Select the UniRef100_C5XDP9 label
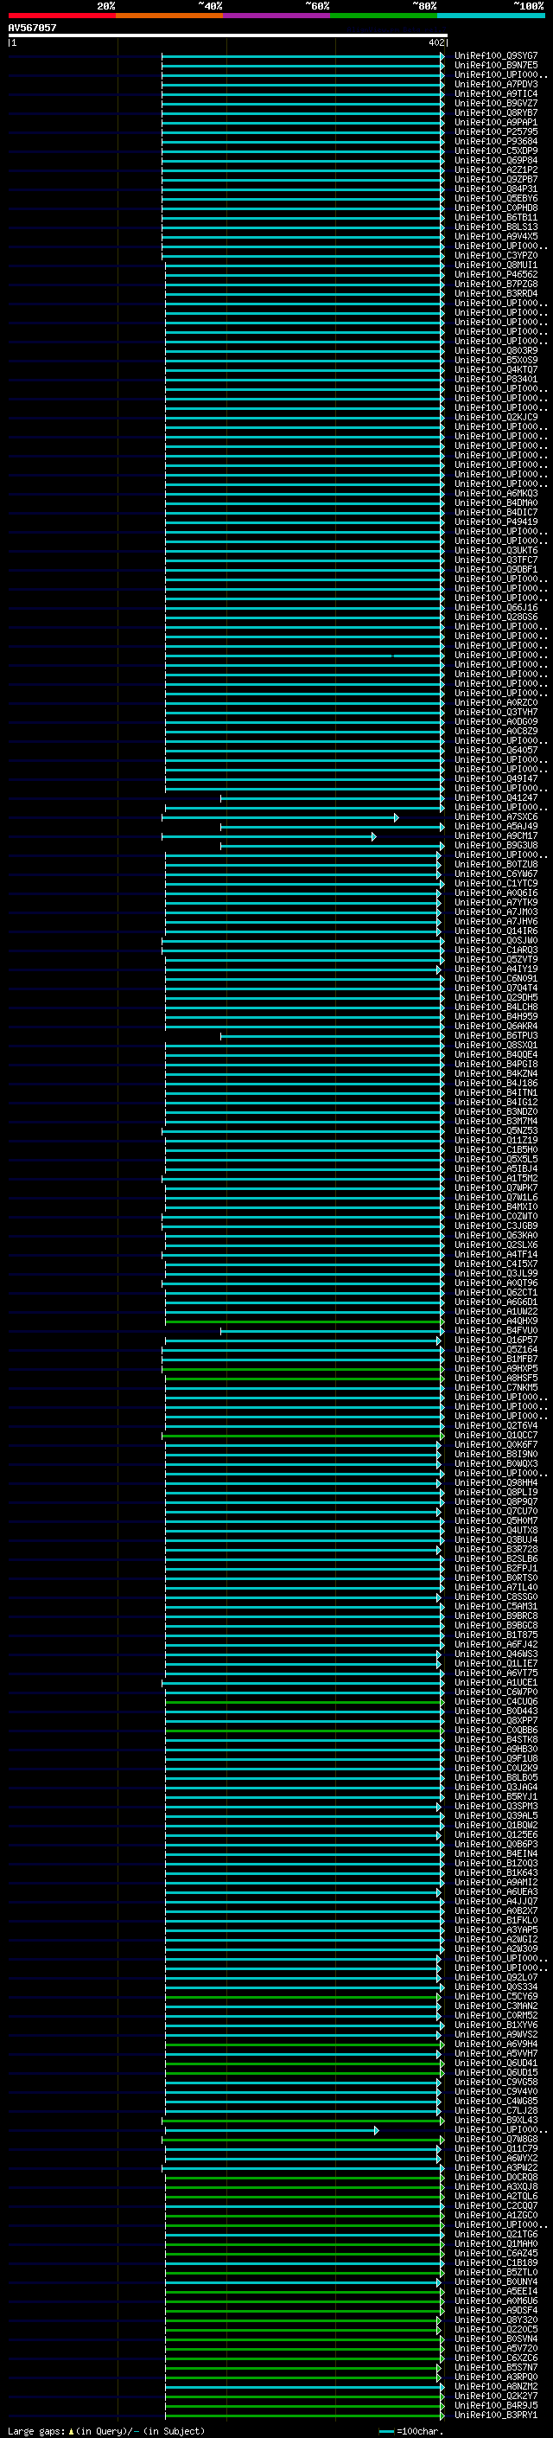The image size is (553, 2438). [x=496, y=150]
